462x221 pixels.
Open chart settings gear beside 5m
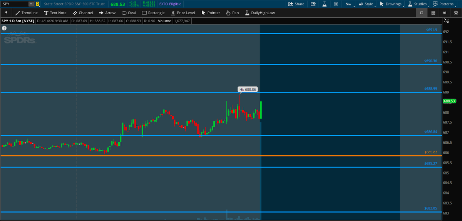336,4
